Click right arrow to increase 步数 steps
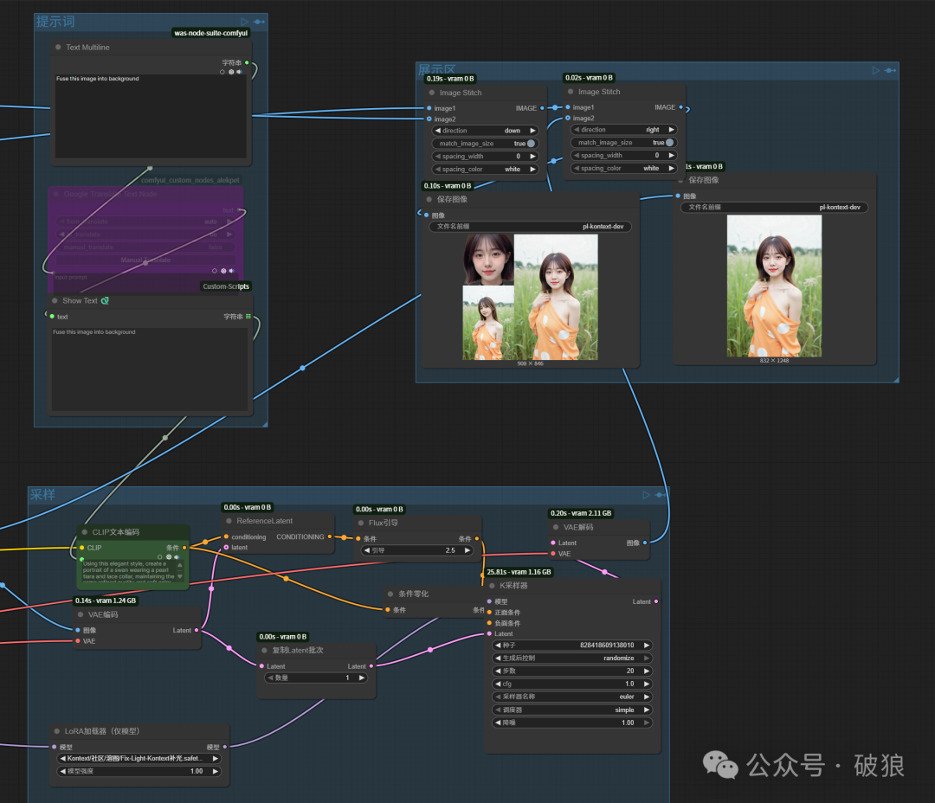 tap(646, 671)
